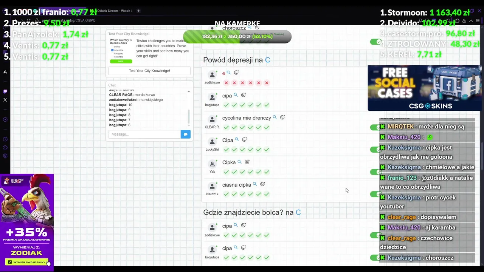Click chat scrollbar down arrow
This screenshot has width=484, height=272.
coord(189,125)
